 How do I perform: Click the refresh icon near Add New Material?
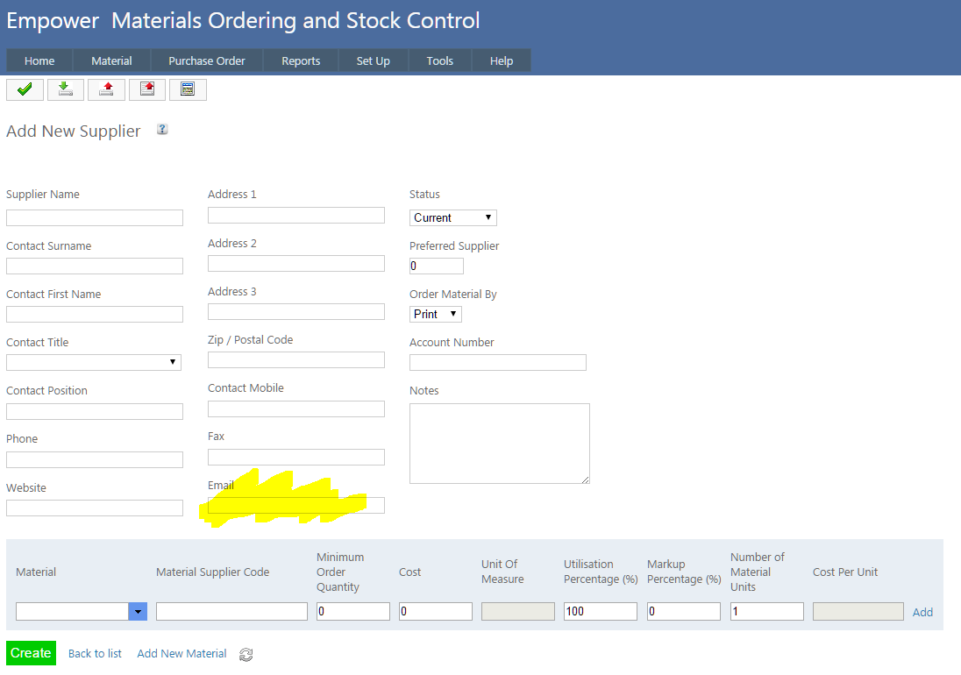(x=246, y=655)
